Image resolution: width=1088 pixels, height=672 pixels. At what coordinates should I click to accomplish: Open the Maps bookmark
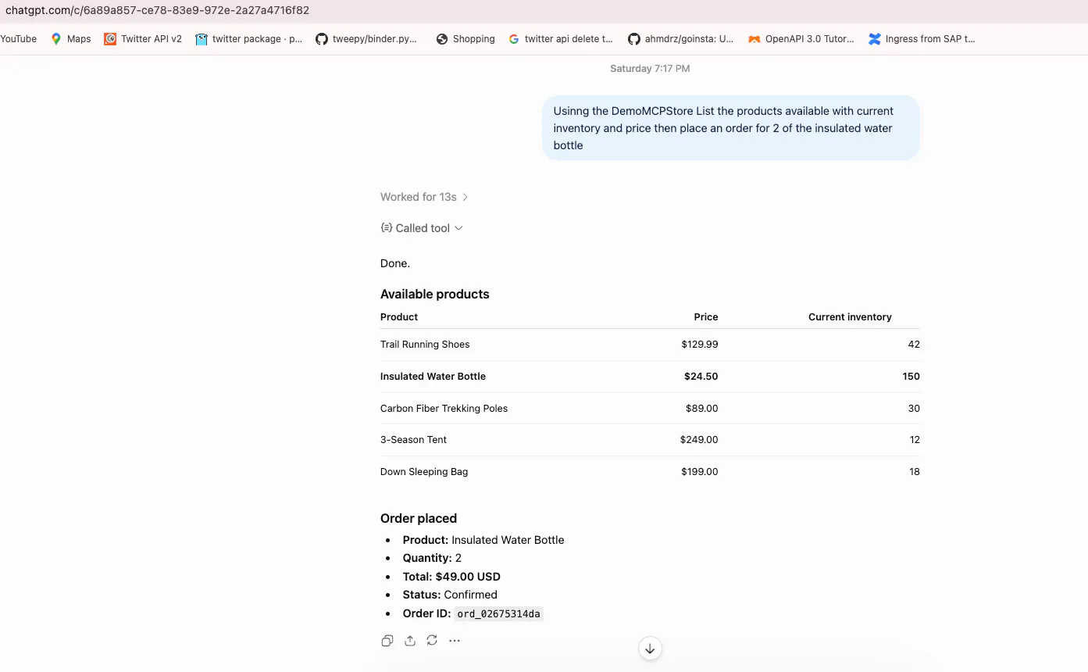pos(70,39)
